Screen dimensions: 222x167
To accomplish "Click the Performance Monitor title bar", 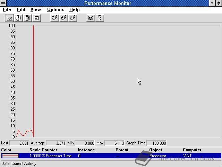I will (x=108, y=3).
